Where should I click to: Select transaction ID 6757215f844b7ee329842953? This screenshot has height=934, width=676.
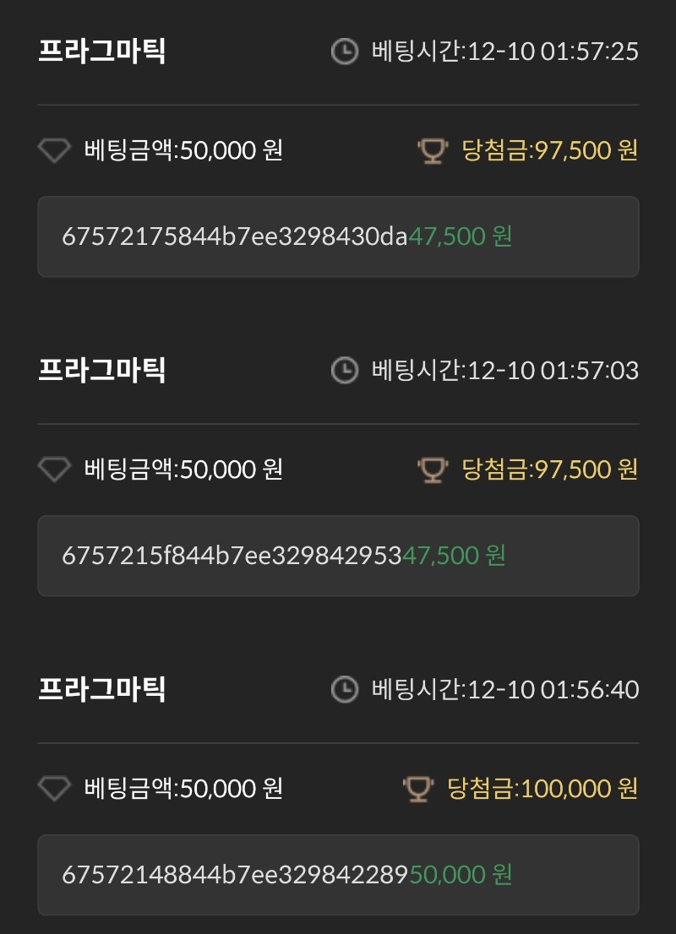click(232, 556)
